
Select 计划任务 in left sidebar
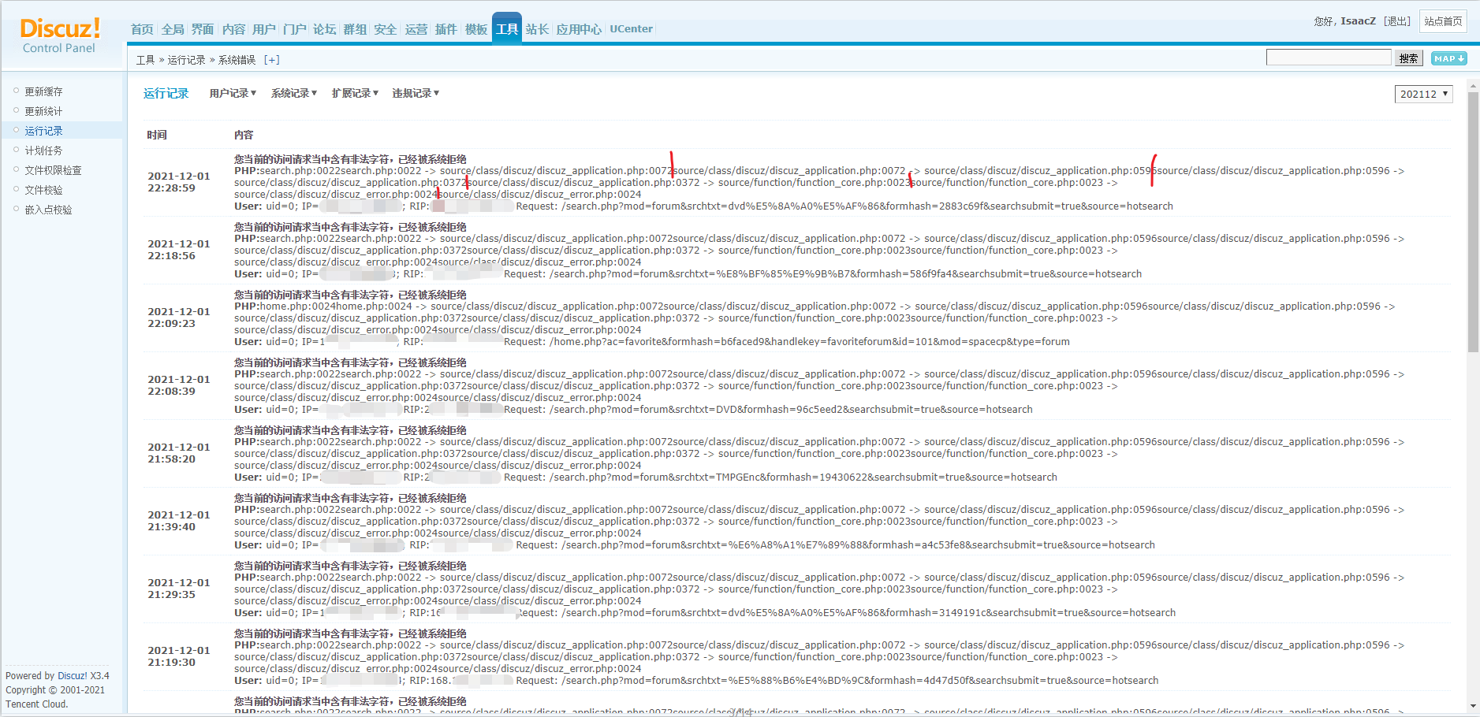[x=43, y=150]
